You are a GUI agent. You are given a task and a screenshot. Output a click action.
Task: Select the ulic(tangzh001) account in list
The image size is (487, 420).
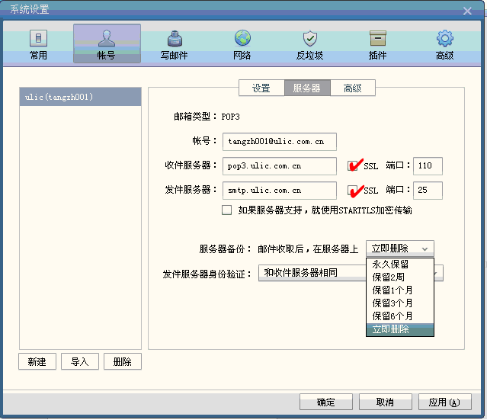click(x=80, y=97)
